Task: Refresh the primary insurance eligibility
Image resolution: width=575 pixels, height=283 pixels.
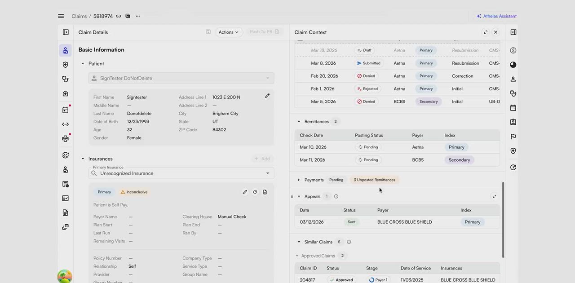Action: [255, 192]
